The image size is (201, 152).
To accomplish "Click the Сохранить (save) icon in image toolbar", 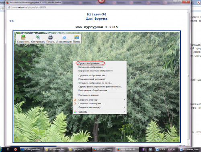I will [23, 37].
